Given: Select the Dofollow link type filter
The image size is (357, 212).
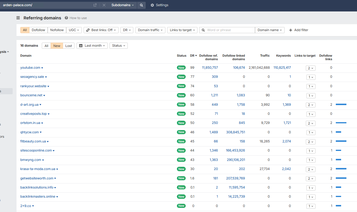Looking at the screenshot, I should [39, 30].
